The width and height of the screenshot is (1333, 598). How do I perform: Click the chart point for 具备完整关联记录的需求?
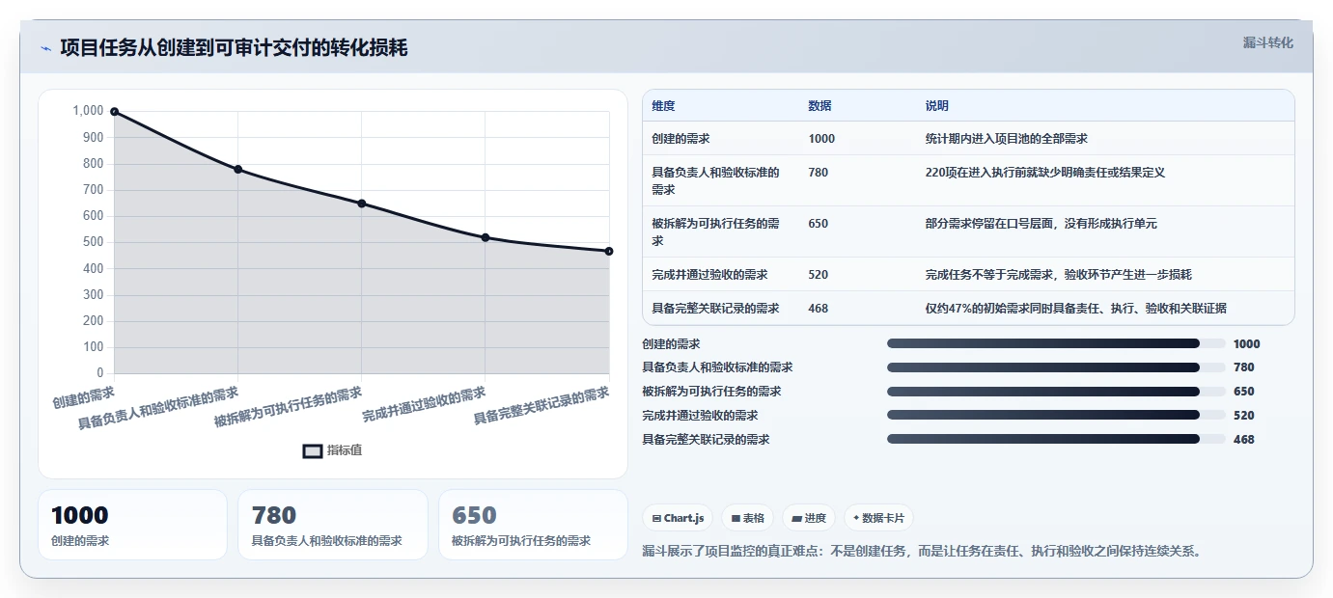pyautogui.click(x=608, y=251)
